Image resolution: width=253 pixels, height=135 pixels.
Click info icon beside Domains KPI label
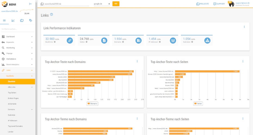click(x=123, y=42)
